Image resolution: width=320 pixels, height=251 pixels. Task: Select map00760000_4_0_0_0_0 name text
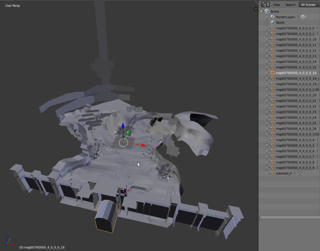(295, 28)
